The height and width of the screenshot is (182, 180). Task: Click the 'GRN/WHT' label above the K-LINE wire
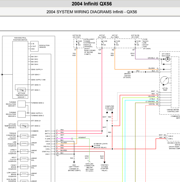pyautogui.click(x=82, y=137)
